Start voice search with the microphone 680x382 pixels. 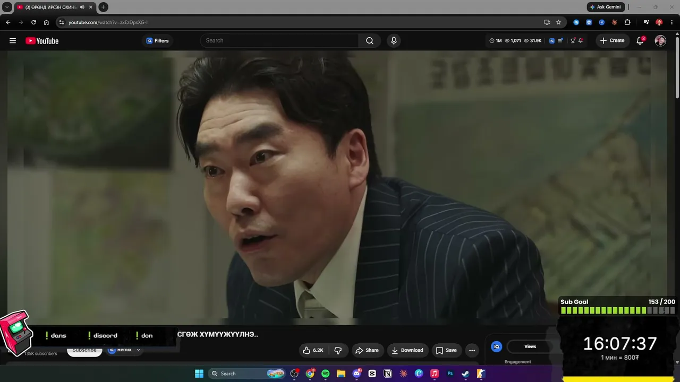point(394,41)
